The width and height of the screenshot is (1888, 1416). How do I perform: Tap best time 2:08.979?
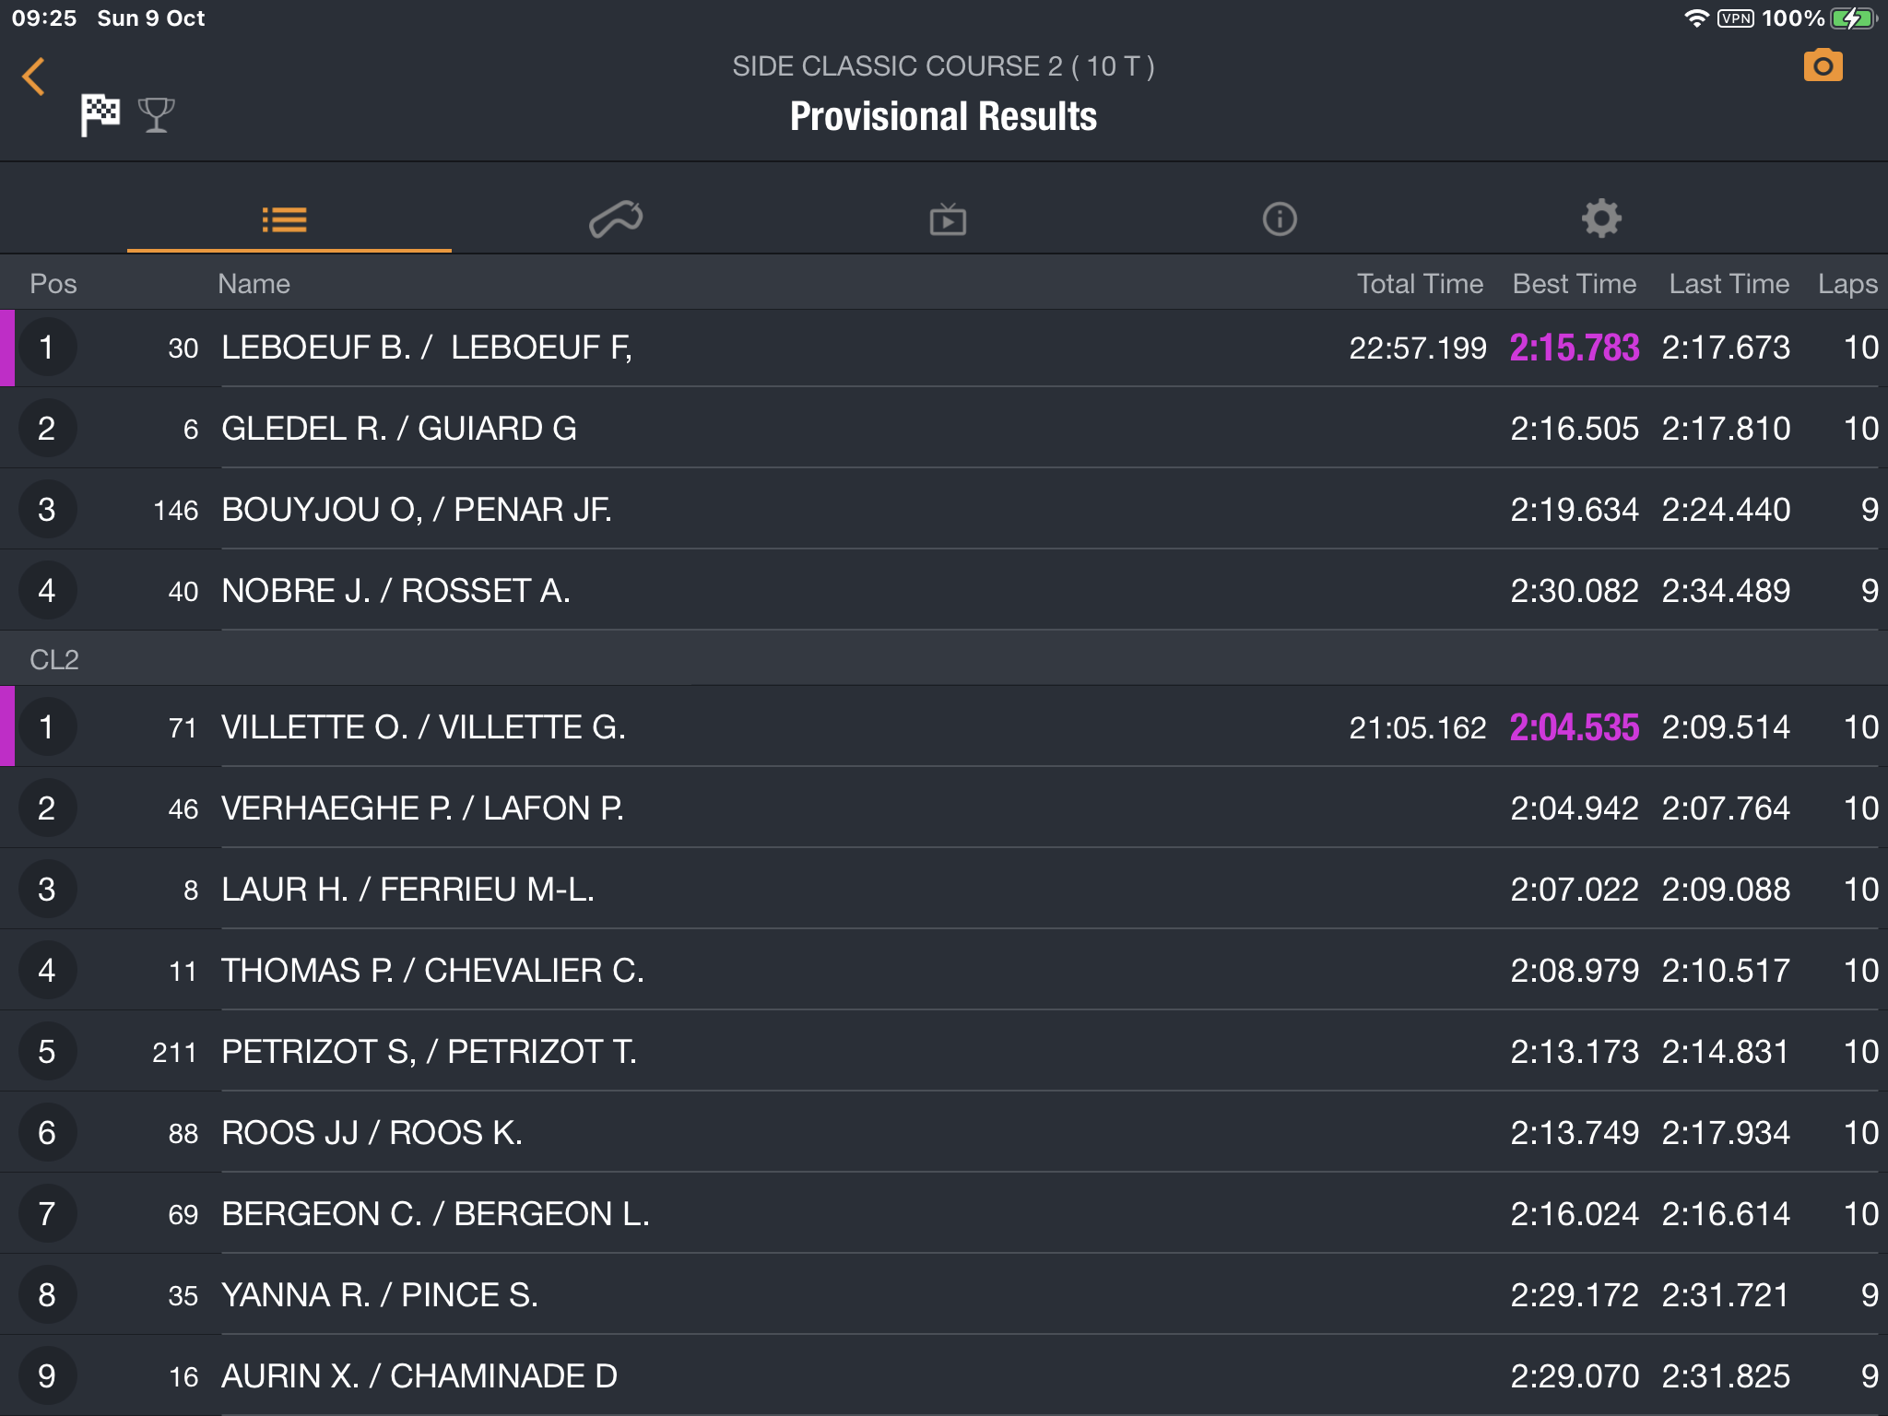tap(1575, 971)
